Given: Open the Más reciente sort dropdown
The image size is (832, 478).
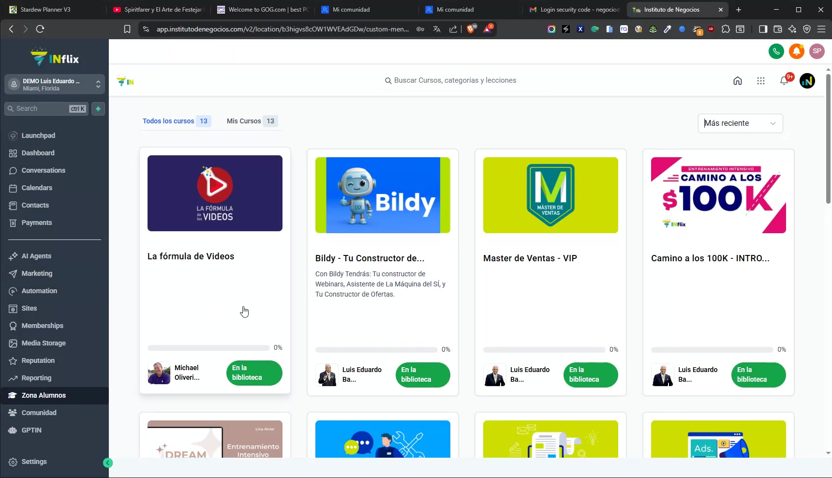Looking at the screenshot, I should click(740, 123).
